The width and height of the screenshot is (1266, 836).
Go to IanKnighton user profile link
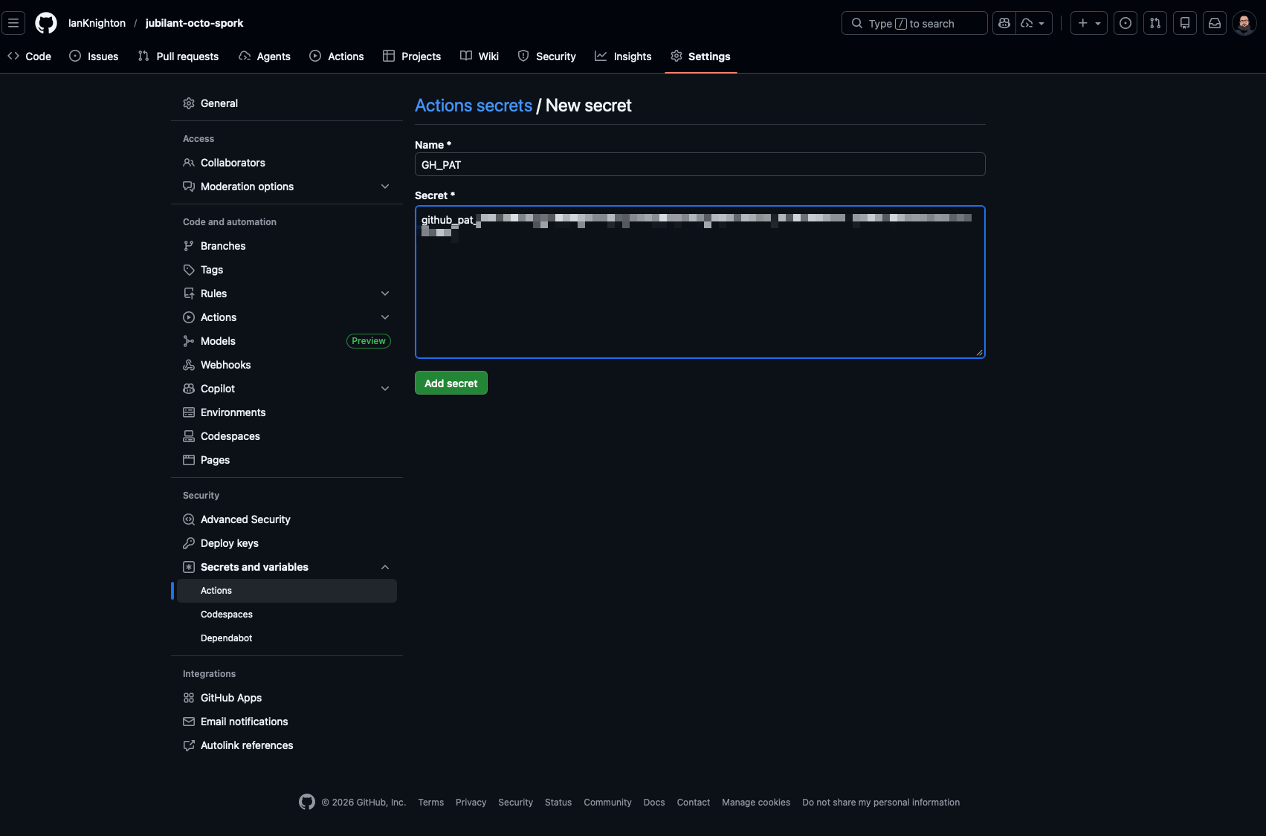coord(97,23)
